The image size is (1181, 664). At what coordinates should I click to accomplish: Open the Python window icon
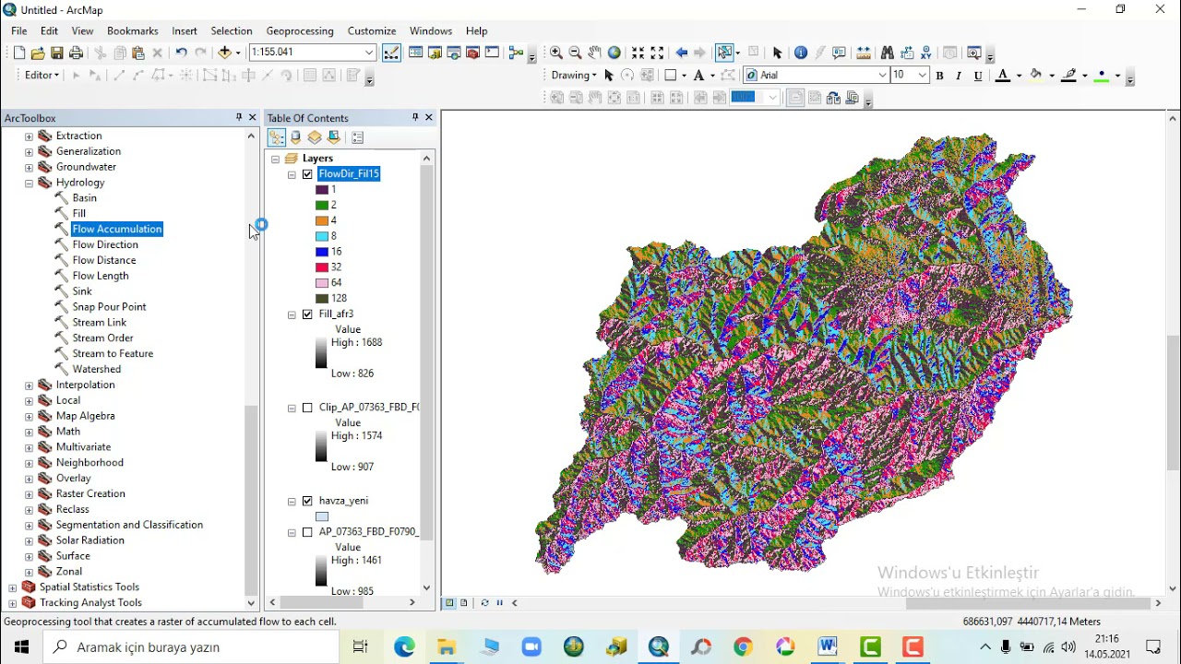point(492,53)
